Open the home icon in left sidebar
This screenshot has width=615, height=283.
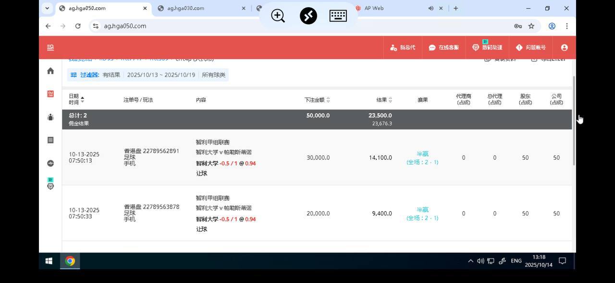point(50,71)
